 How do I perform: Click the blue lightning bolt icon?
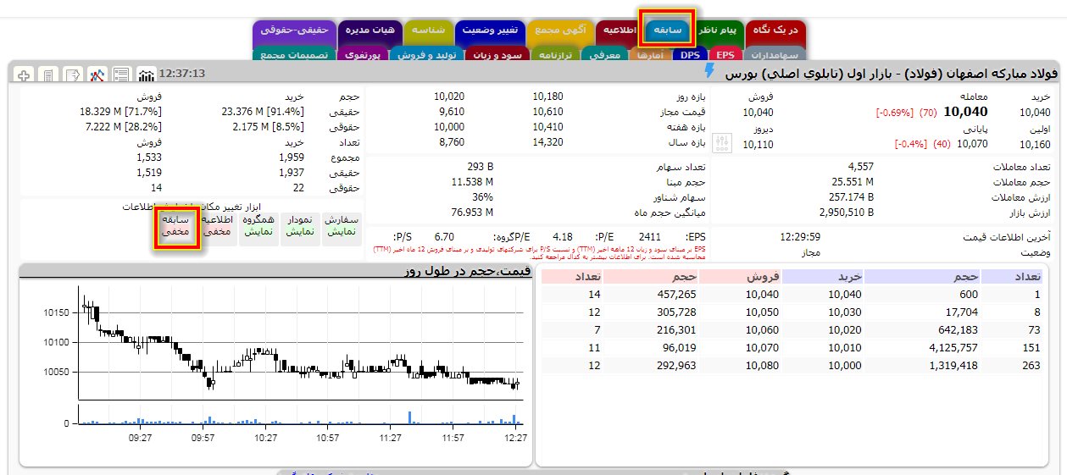(710, 71)
